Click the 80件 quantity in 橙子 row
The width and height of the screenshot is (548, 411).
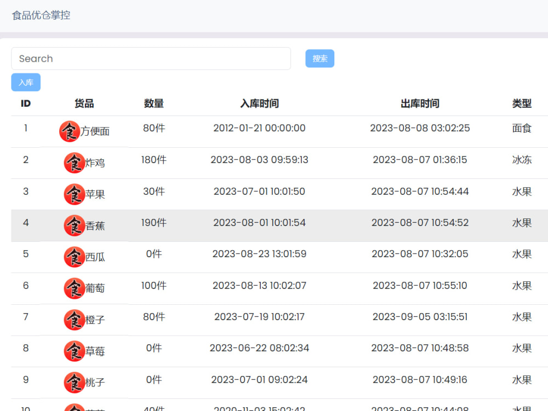pos(154,317)
